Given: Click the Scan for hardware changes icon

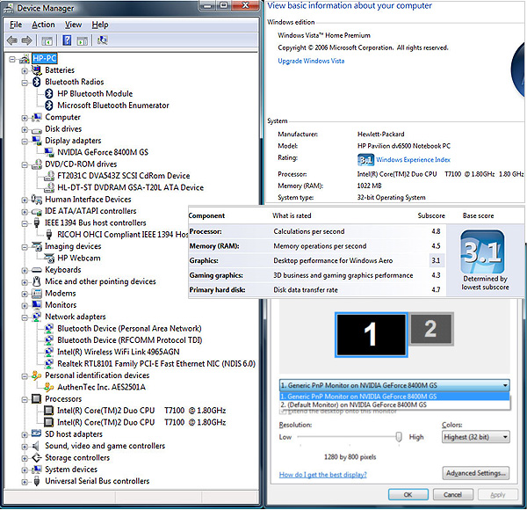Looking at the screenshot, I should tap(102, 40).
